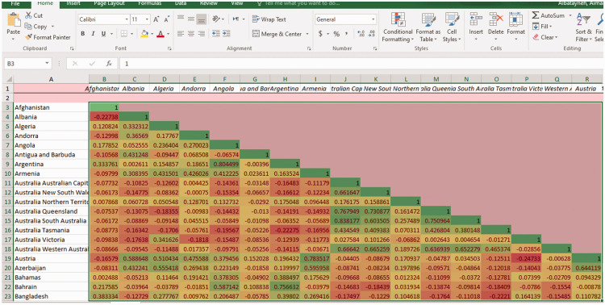This screenshot has width=605, height=305.
Task: Insert cells using the Insert button
Action: tap(476, 27)
